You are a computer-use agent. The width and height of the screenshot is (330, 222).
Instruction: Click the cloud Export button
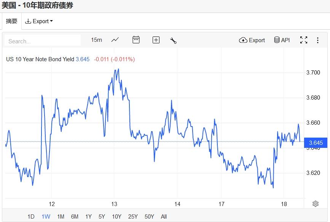(252, 40)
